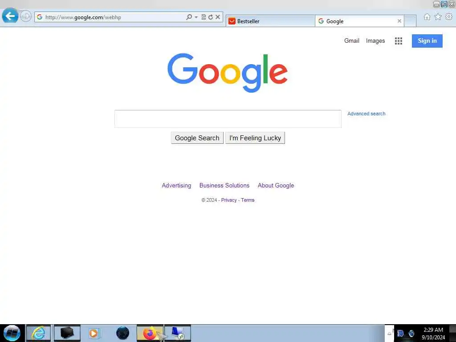The image size is (456, 342).
Task: Open the Business Solutions link
Action: point(224,186)
